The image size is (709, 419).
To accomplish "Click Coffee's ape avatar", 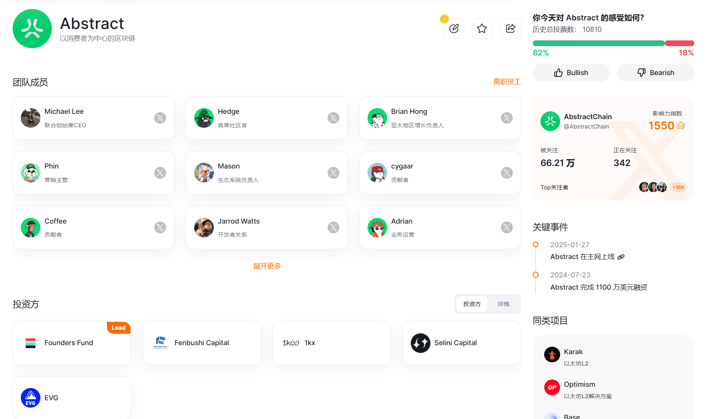I will (31, 228).
